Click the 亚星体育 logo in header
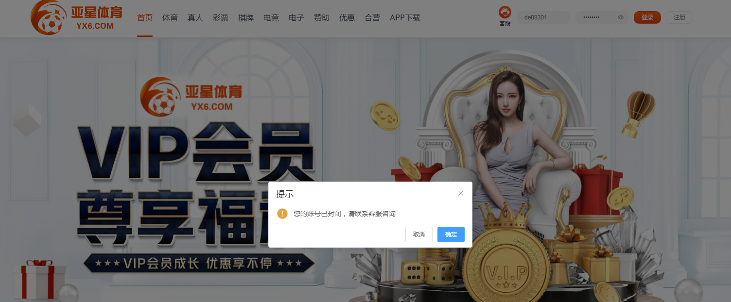This screenshot has height=302, width=731. pos(76,18)
